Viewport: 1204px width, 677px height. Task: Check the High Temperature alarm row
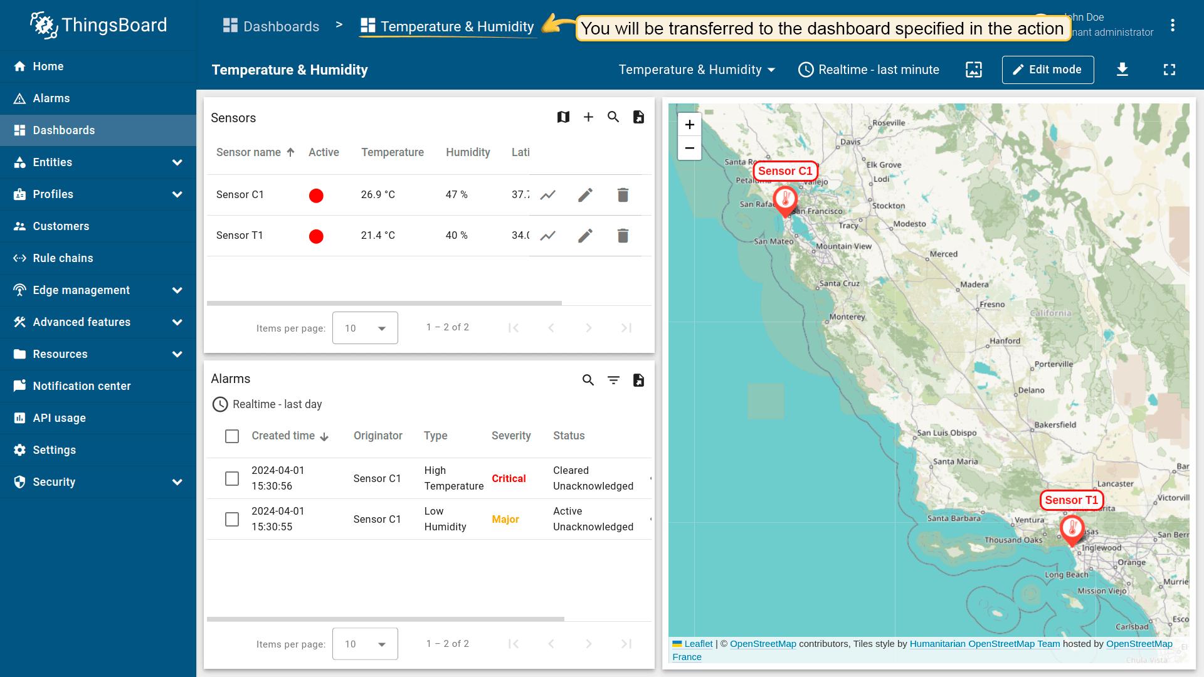[232, 479]
